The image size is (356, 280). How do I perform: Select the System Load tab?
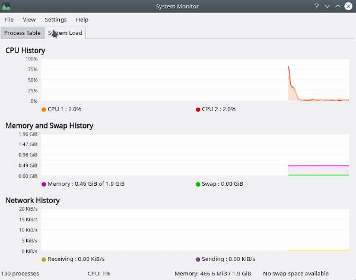click(x=65, y=33)
